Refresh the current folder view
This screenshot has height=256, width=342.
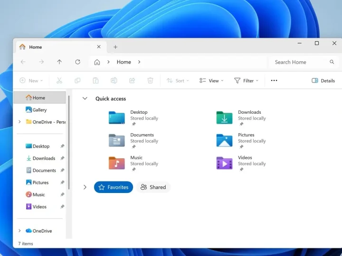click(77, 62)
